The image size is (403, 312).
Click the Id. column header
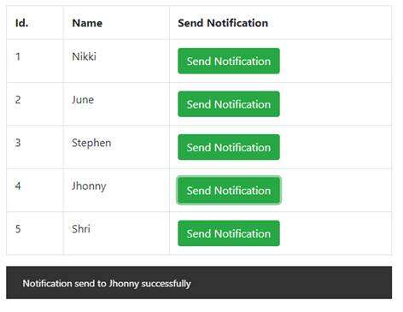point(22,23)
